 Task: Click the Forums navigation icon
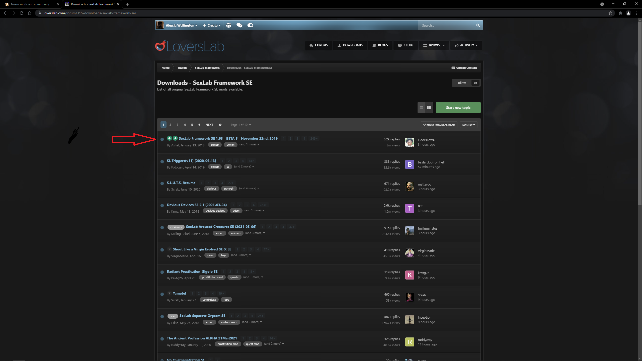(x=311, y=45)
